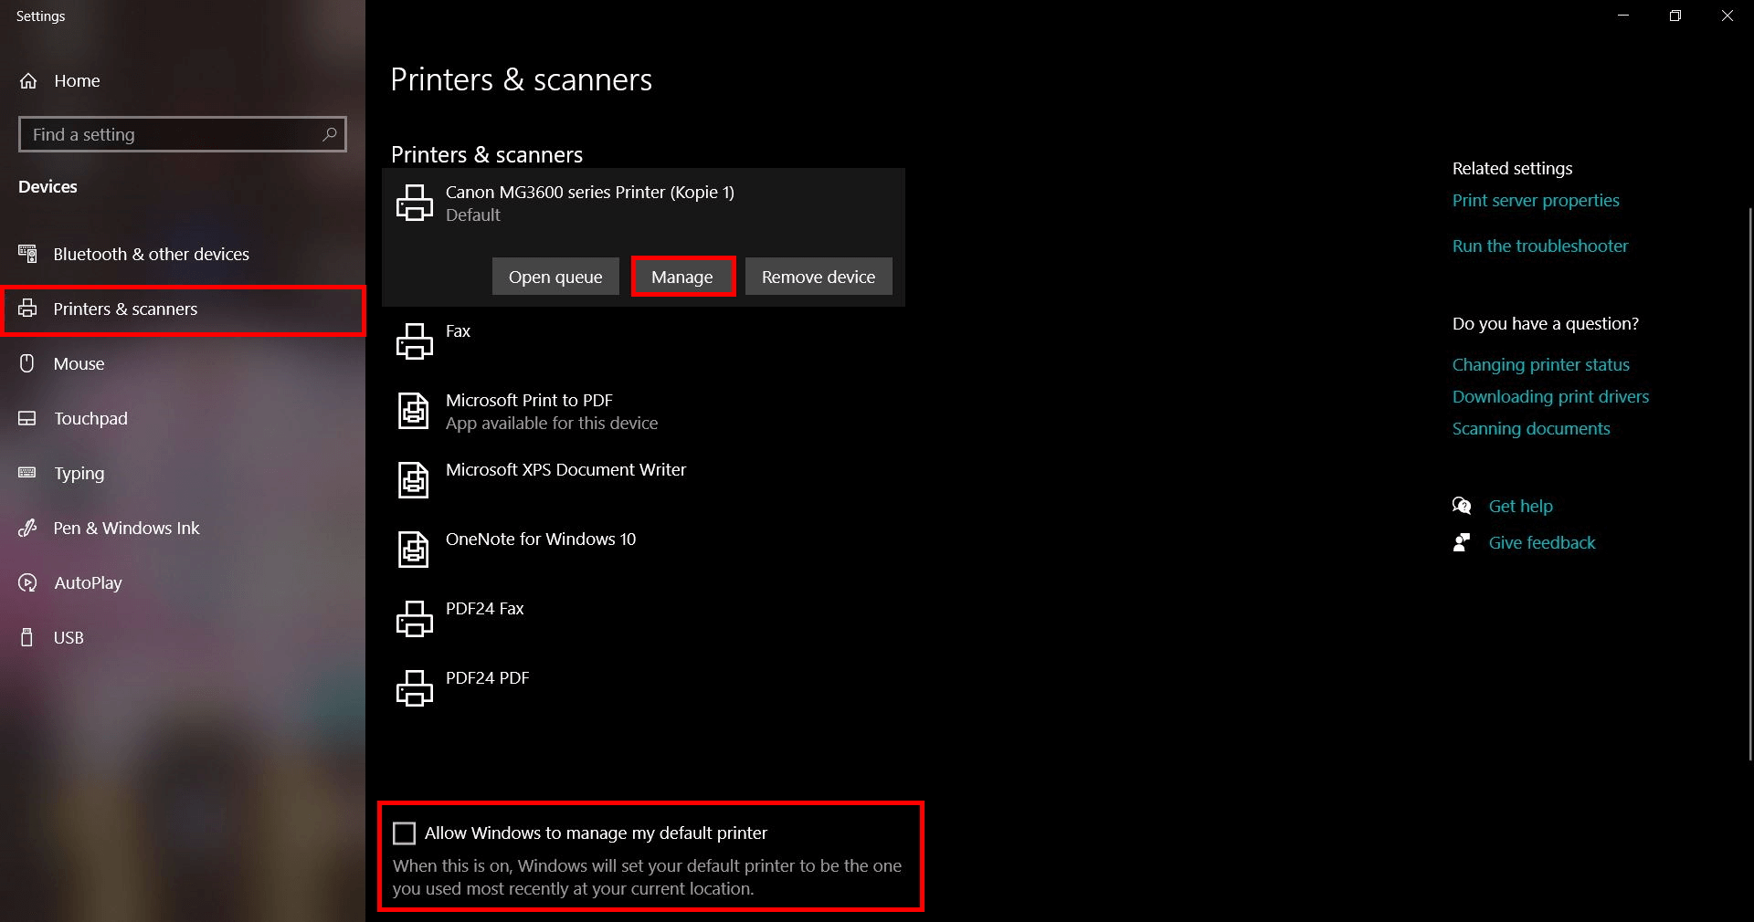
Task: Select the Microsoft Print to PDF printer icon
Action: (414, 411)
